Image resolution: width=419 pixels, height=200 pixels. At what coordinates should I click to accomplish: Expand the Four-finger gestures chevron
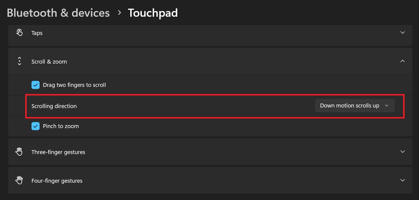pyautogui.click(x=403, y=180)
